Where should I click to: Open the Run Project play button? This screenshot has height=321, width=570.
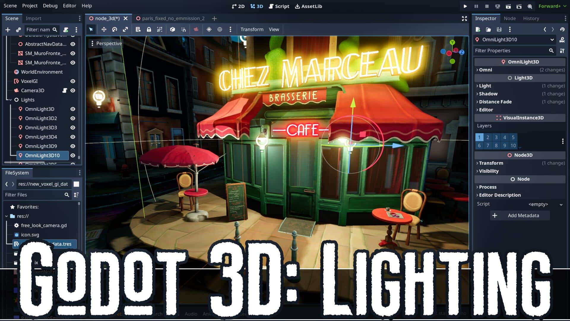point(465,6)
